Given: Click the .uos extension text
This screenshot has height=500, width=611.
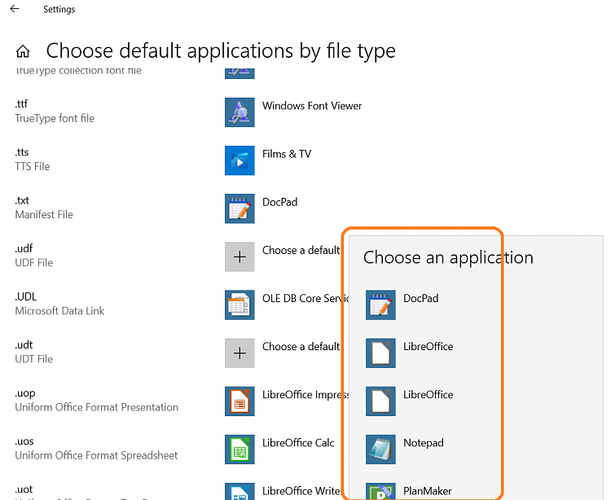Looking at the screenshot, I should pyautogui.click(x=24, y=441).
